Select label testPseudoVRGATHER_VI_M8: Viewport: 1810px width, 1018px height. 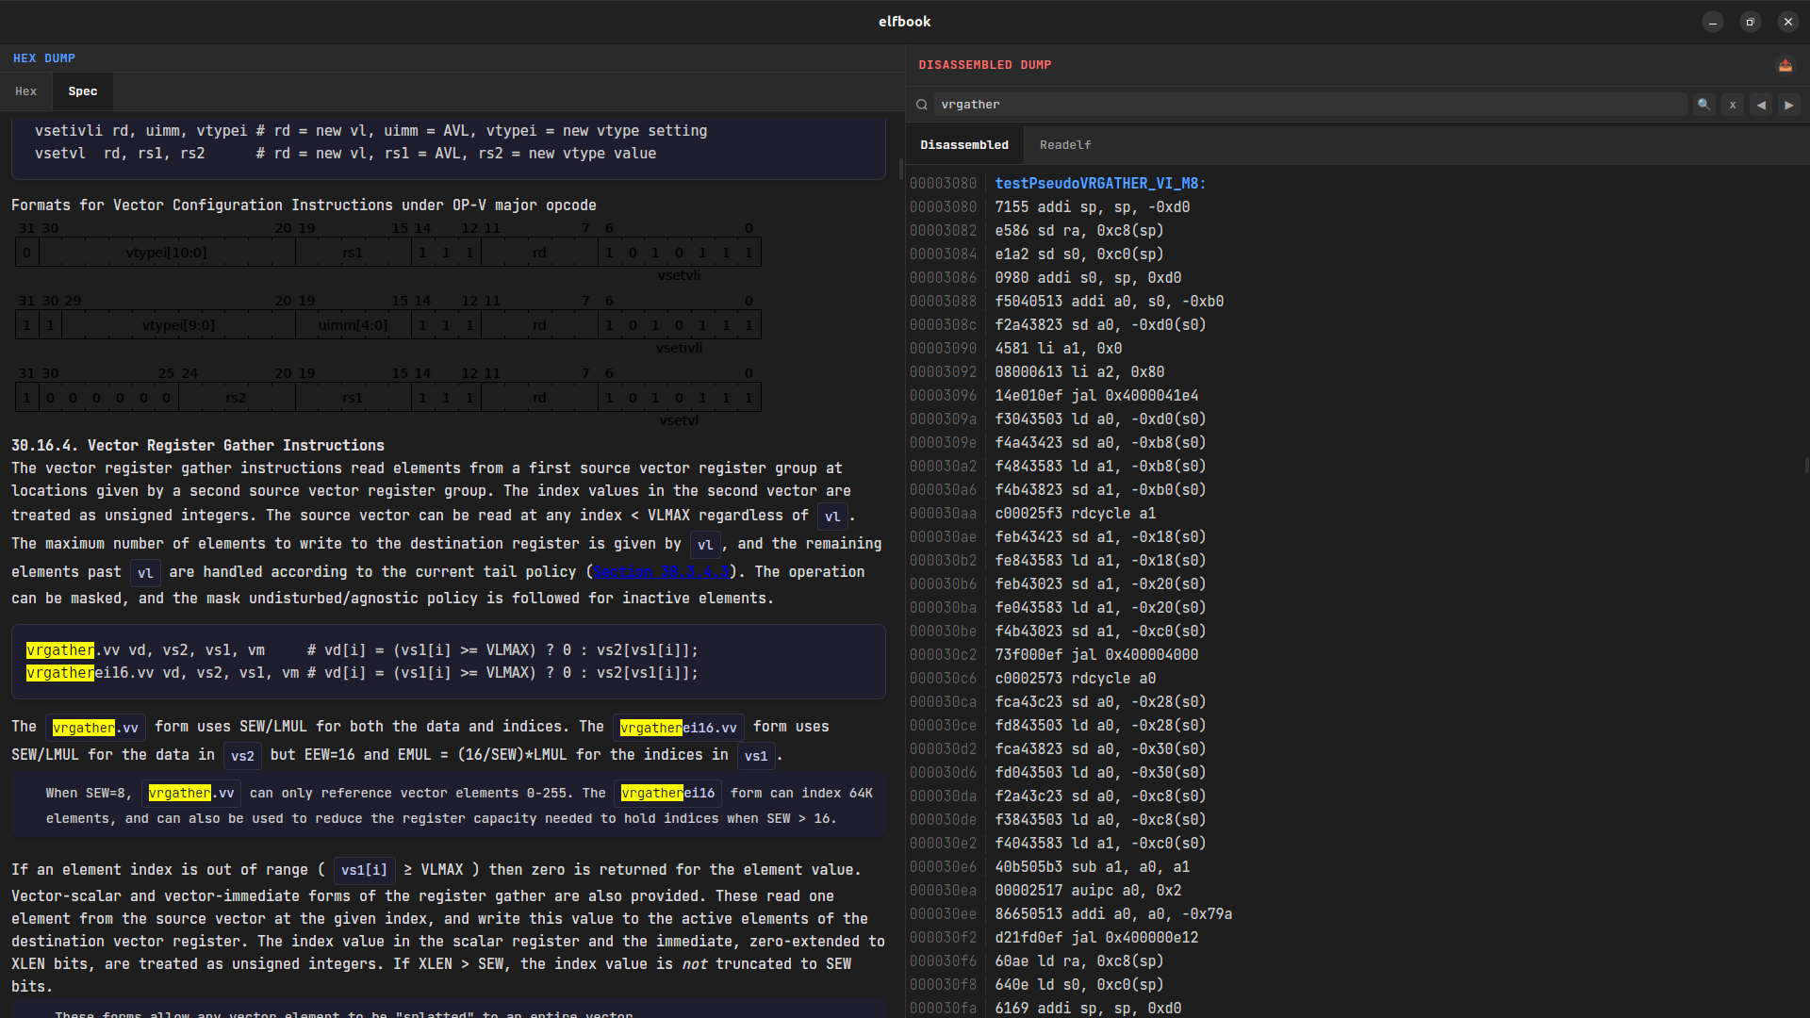coord(1100,184)
